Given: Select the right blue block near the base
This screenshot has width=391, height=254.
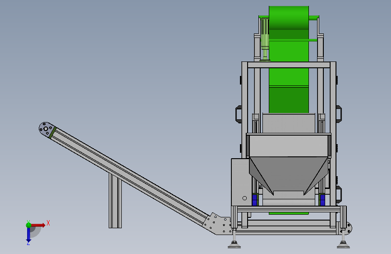Looking at the screenshot, I should (322, 200).
